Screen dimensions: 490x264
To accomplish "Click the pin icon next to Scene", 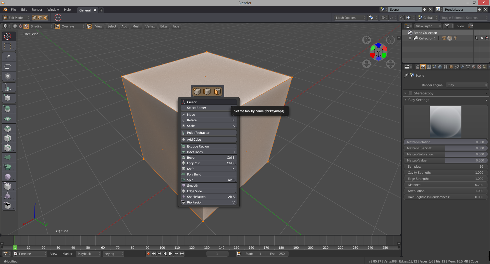I will click(406, 75).
